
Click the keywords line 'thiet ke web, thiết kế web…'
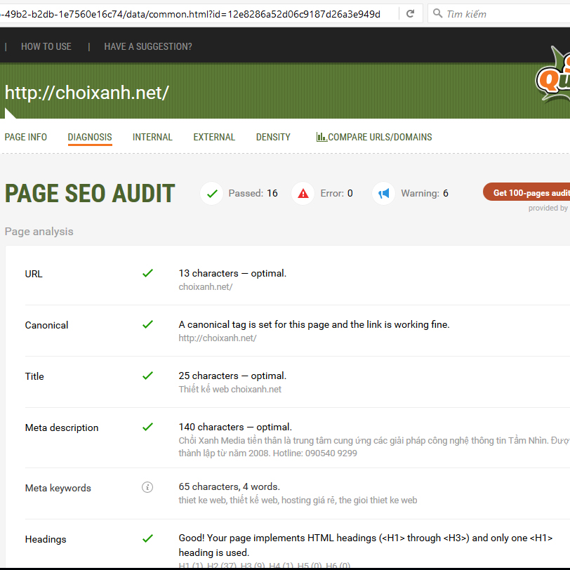298,501
